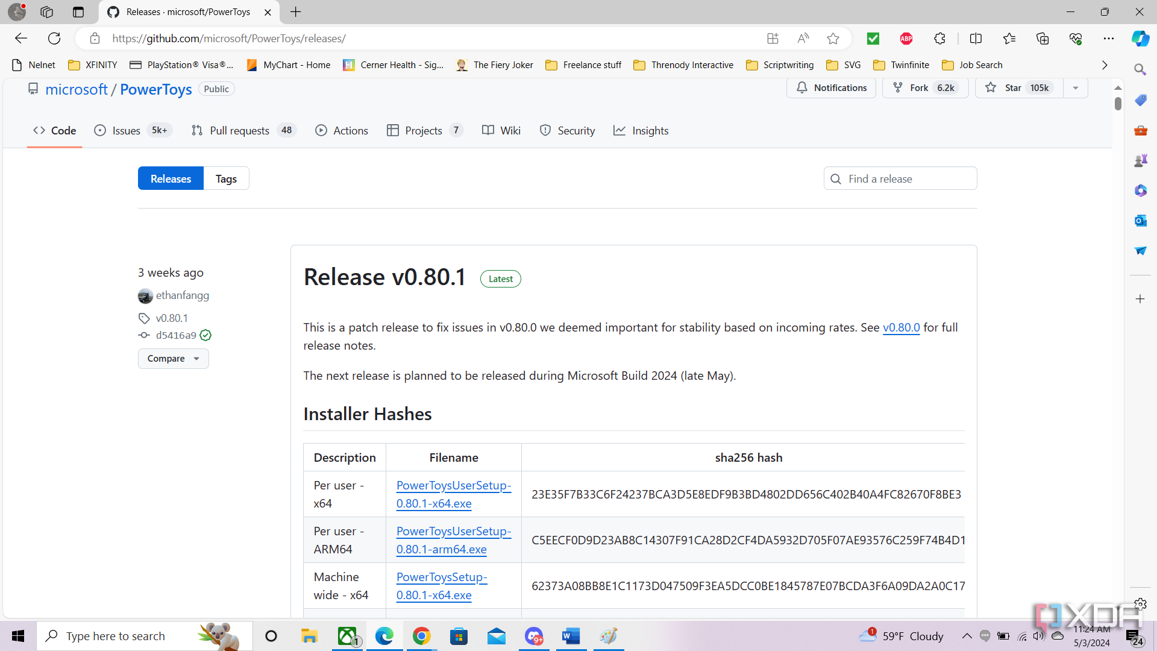Open the v0.80.1 tag link

[172, 318]
